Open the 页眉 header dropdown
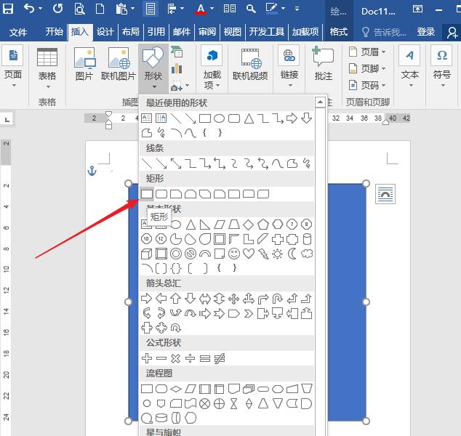Viewport: 461px width, 436px height. (x=370, y=52)
